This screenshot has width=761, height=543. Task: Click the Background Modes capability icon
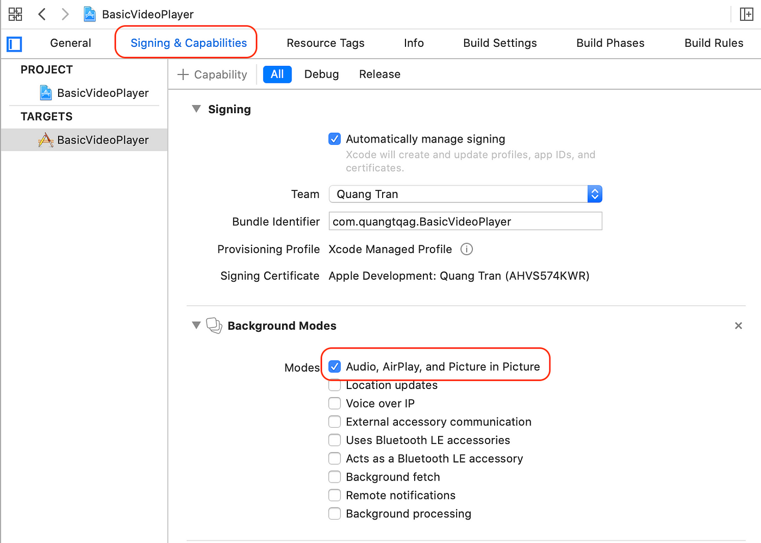(x=214, y=325)
